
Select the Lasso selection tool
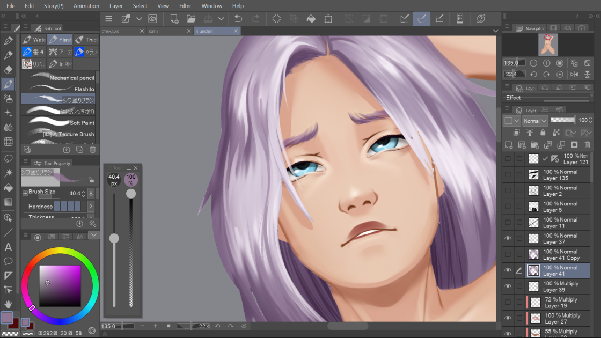tap(8, 159)
